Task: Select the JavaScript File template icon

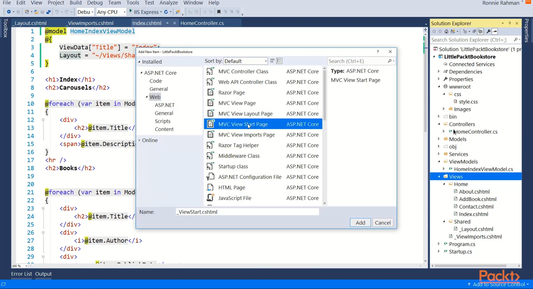Action: point(211,198)
